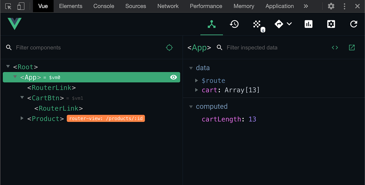Open the Vuex history tab icon
The image size is (365, 185).
tap(234, 24)
